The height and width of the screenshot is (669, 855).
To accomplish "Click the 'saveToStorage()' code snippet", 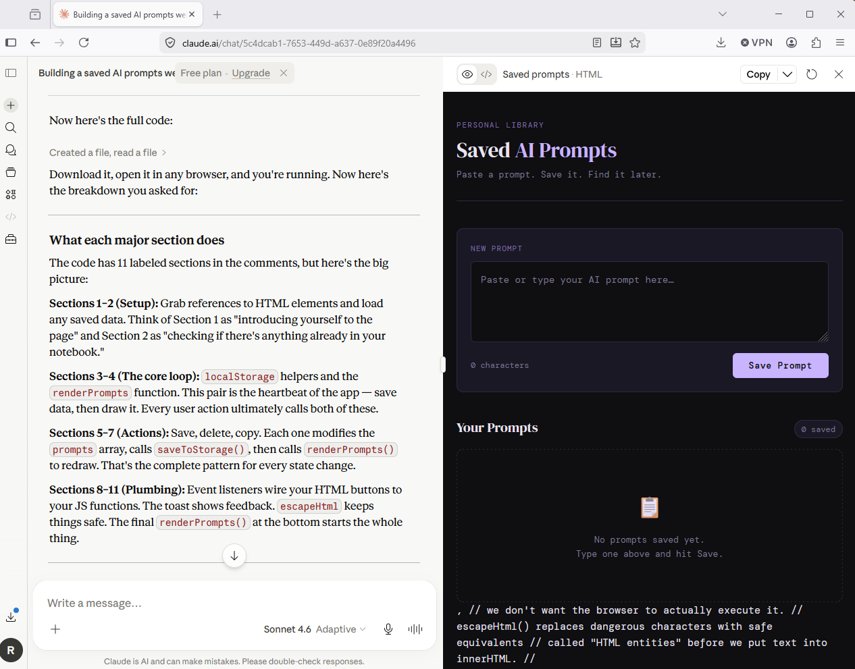I will [201, 450].
